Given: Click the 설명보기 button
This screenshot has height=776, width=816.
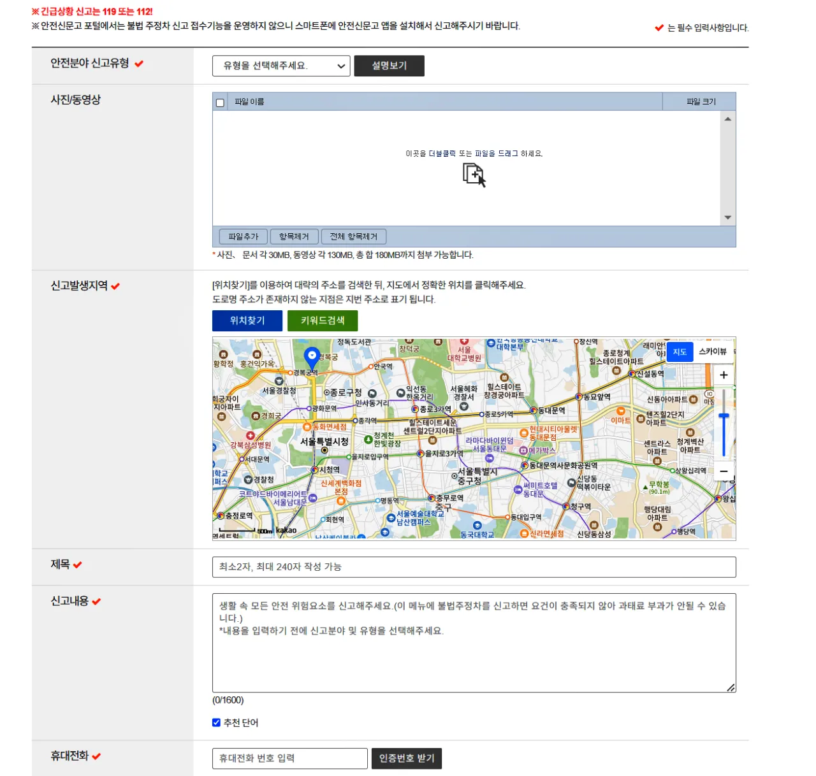Looking at the screenshot, I should [x=389, y=66].
